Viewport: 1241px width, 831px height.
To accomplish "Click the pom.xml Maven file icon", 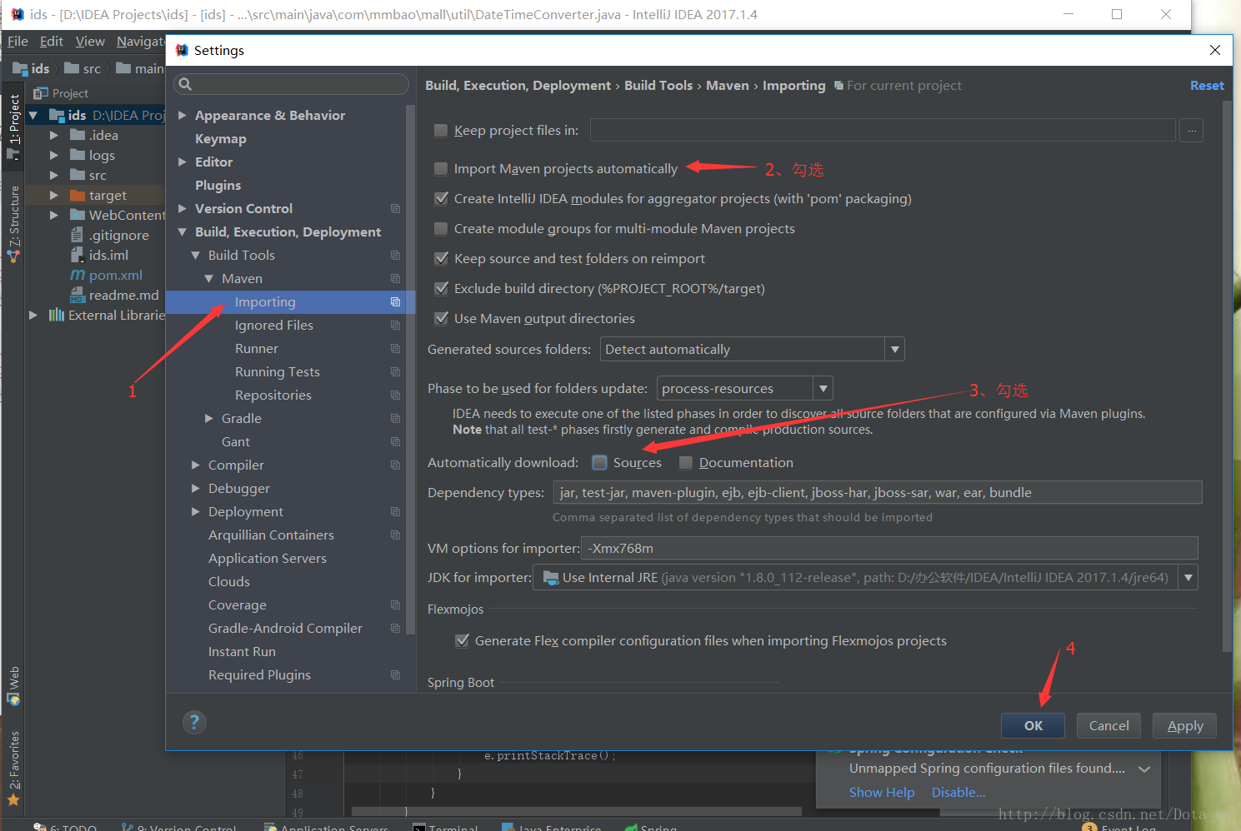I will pos(78,275).
